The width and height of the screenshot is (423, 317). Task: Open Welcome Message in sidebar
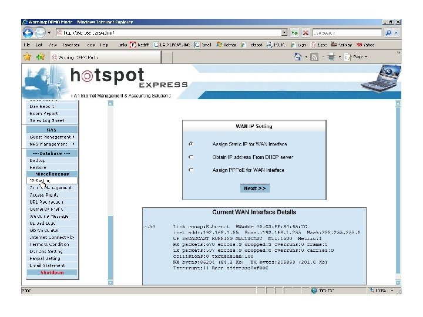52,216
